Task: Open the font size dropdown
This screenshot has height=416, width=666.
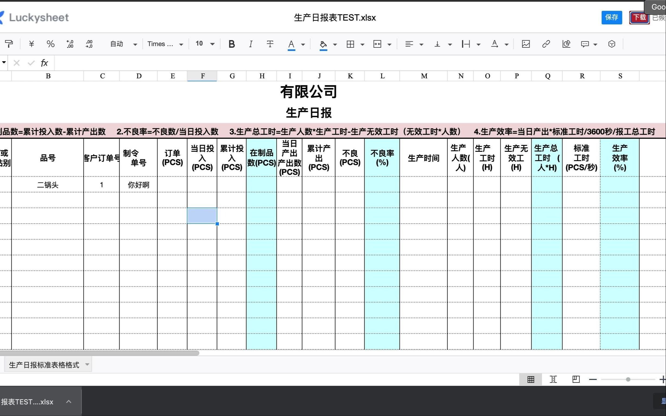Action: [212, 44]
